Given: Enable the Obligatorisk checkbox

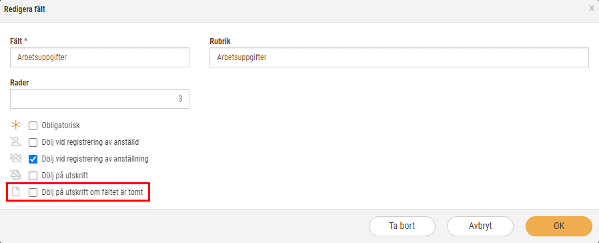Looking at the screenshot, I should [x=33, y=126].
